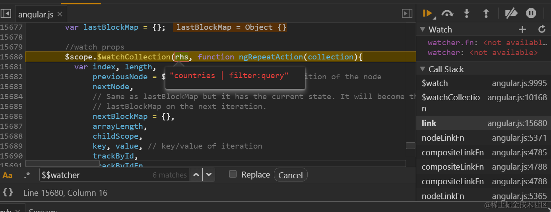Open source location angular.js:9995

[x=519, y=83]
